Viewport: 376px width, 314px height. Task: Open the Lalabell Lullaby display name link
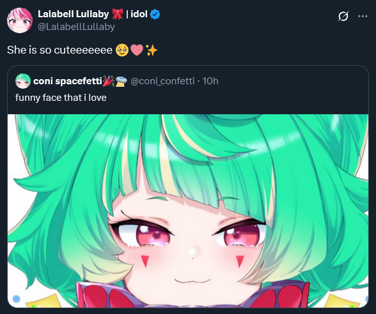(x=74, y=14)
